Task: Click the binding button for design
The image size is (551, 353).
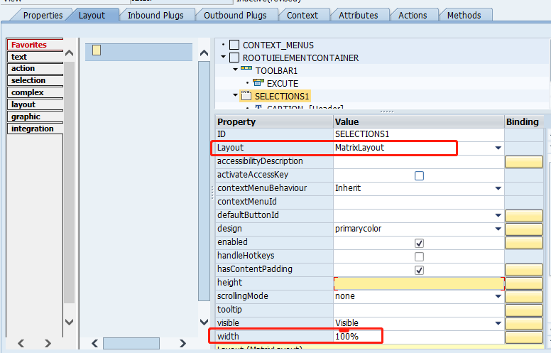Action: point(524,229)
